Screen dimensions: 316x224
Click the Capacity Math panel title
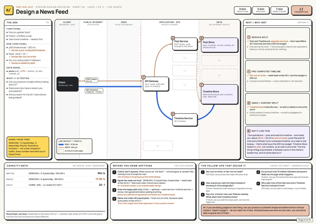[x=17, y=166]
